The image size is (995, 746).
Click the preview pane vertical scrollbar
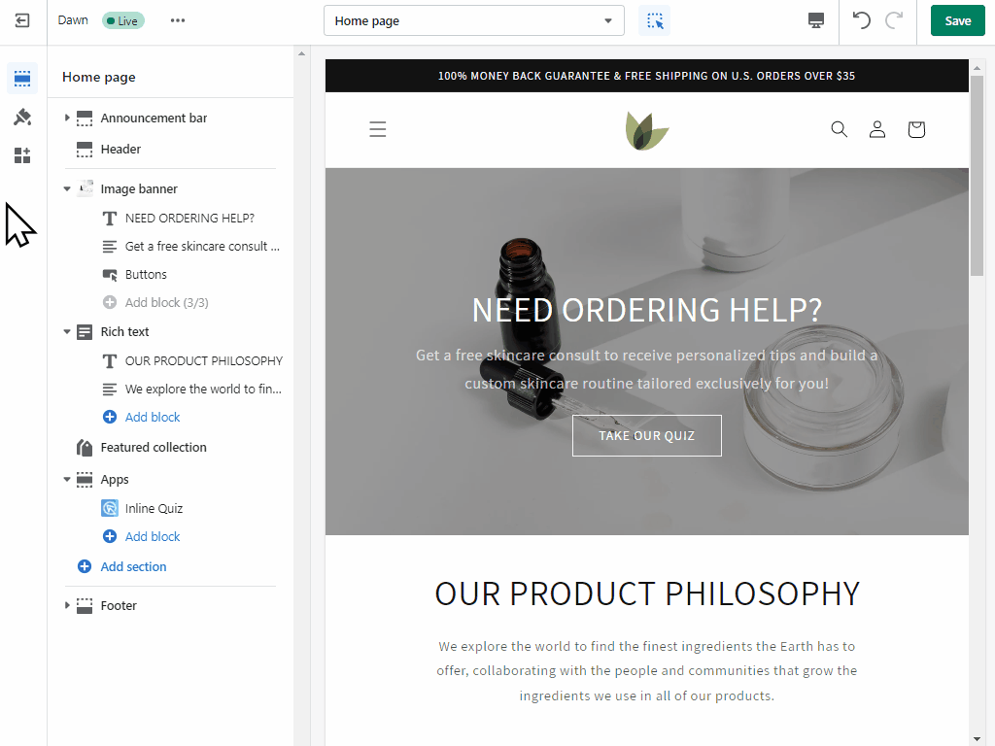tap(976, 176)
